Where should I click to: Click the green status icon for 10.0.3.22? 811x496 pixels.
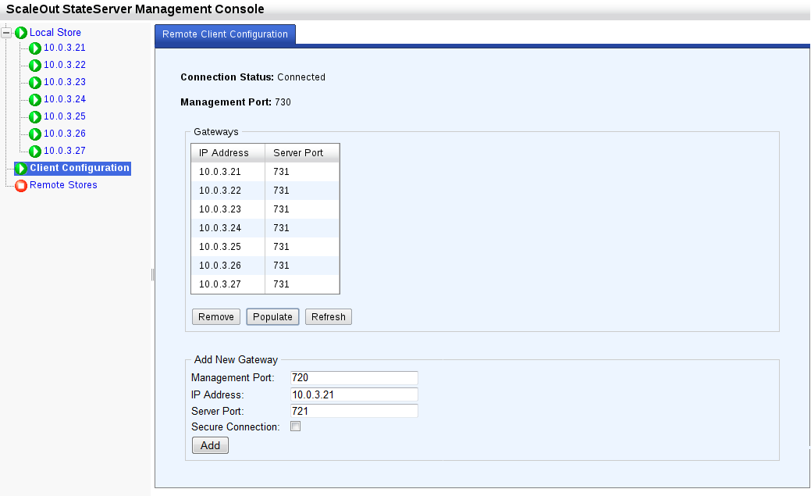35,66
